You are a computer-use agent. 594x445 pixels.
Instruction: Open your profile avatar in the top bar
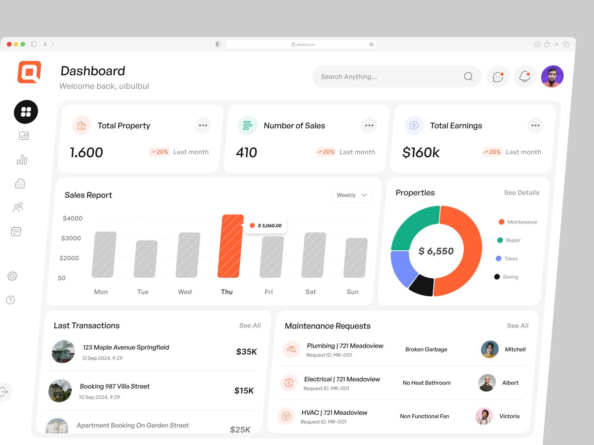(552, 76)
